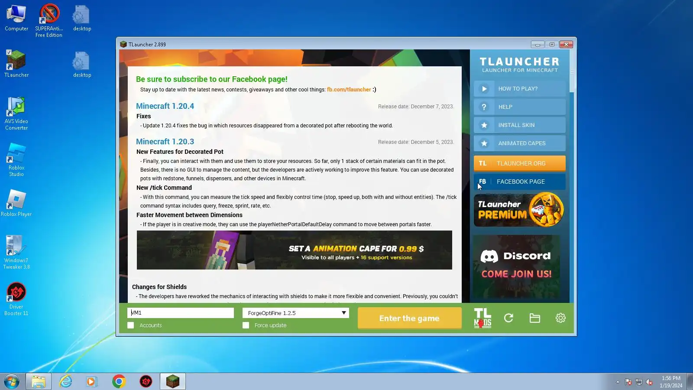Click "Release date: December 7, 2023." text

click(x=416, y=107)
